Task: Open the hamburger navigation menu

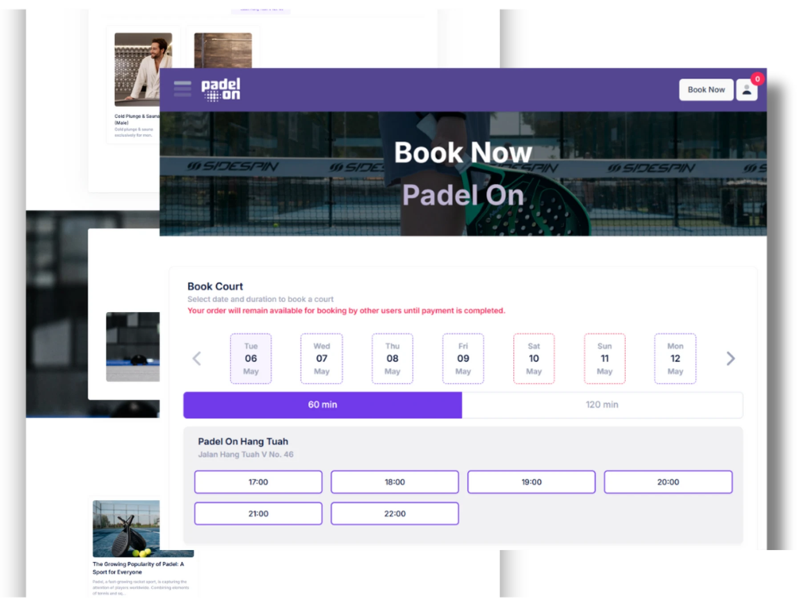Action: 182,88
